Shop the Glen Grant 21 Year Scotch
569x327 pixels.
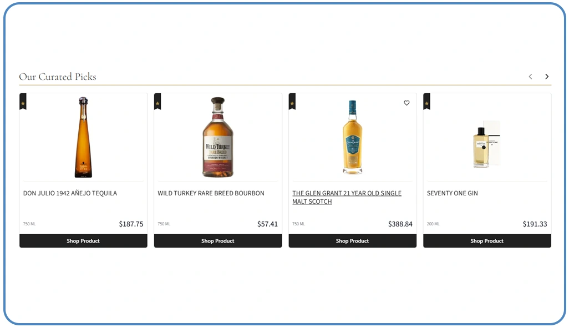[352, 241]
